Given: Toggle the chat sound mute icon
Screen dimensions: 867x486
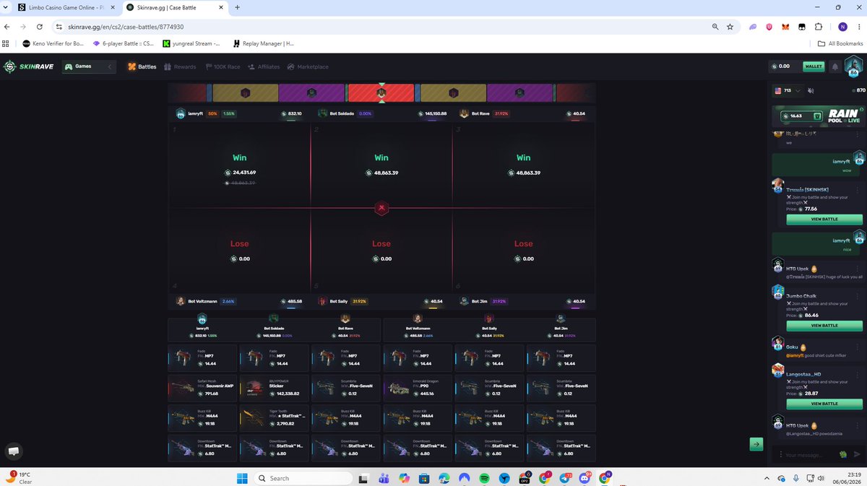Looking at the screenshot, I should tap(811, 90).
